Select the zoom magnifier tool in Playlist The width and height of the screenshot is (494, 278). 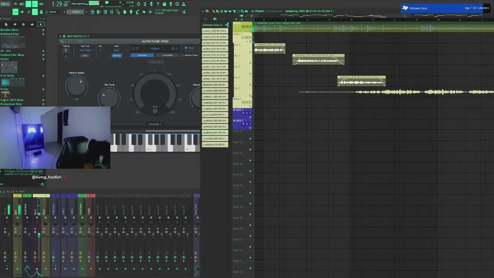pos(242,11)
